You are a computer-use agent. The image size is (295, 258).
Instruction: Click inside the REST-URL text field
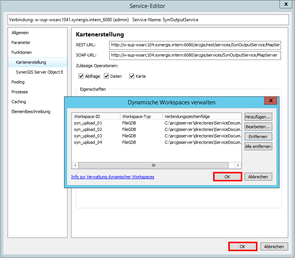[195, 45]
